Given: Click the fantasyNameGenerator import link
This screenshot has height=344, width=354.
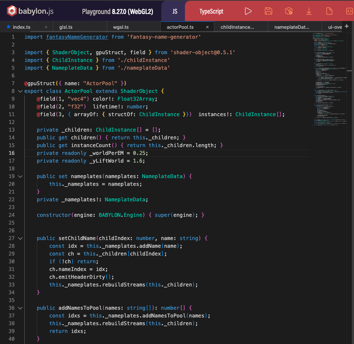Looking at the screenshot, I should [x=77, y=37].
